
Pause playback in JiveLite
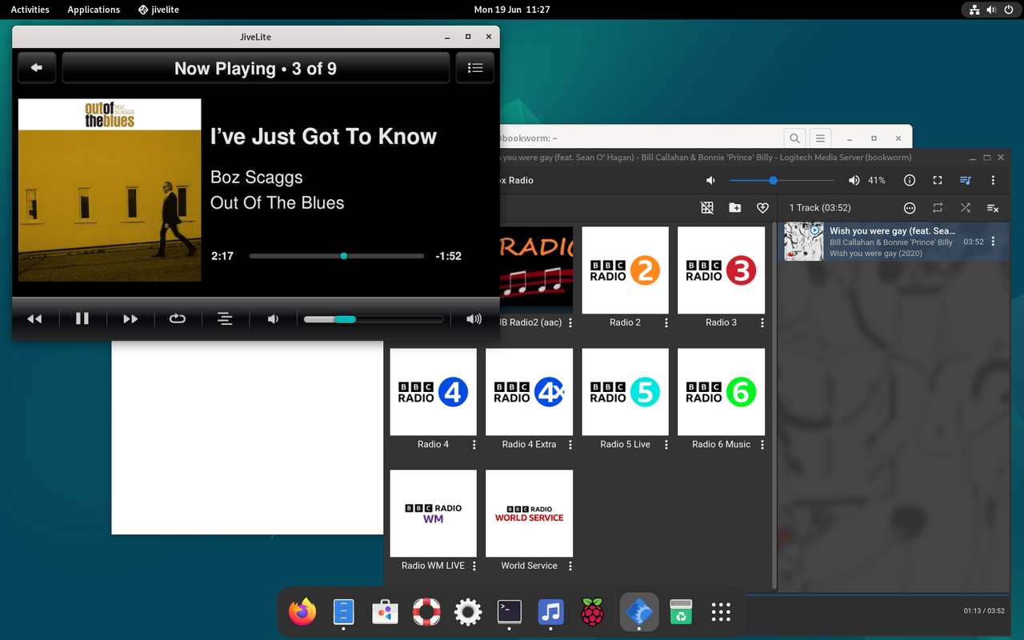tap(82, 318)
